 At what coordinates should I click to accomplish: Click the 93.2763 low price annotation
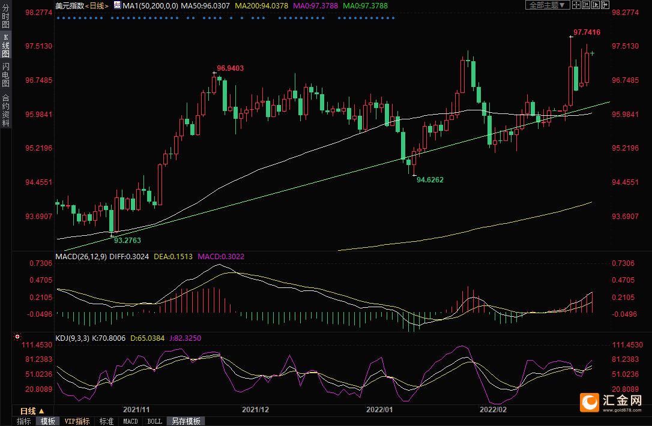pyautogui.click(x=128, y=240)
